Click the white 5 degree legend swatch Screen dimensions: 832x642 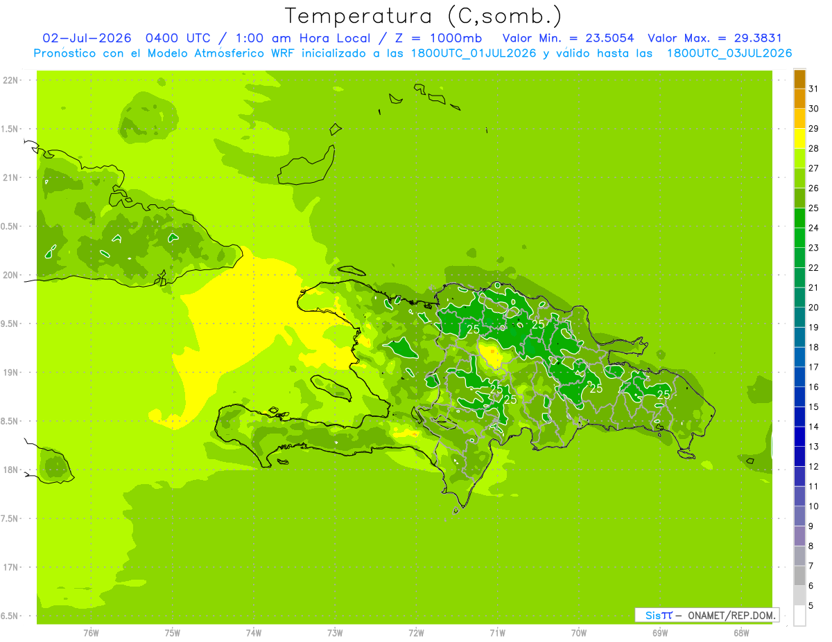[x=799, y=616]
